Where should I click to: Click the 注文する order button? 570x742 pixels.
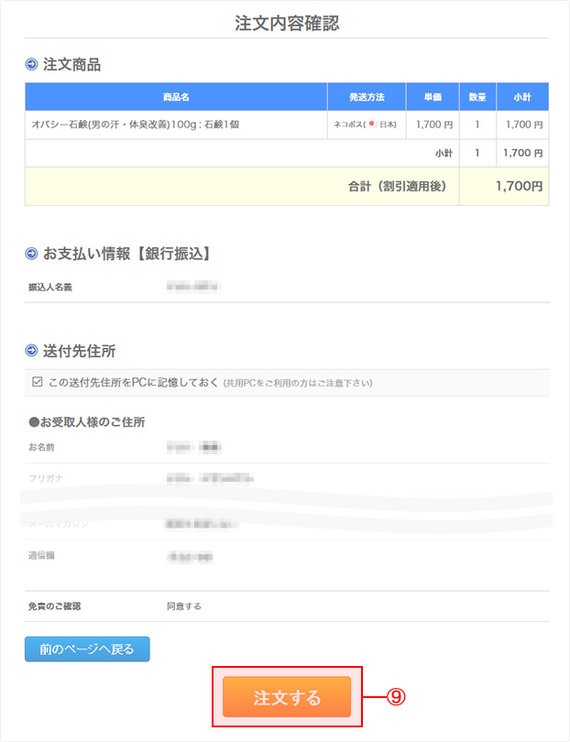[287, 697]
